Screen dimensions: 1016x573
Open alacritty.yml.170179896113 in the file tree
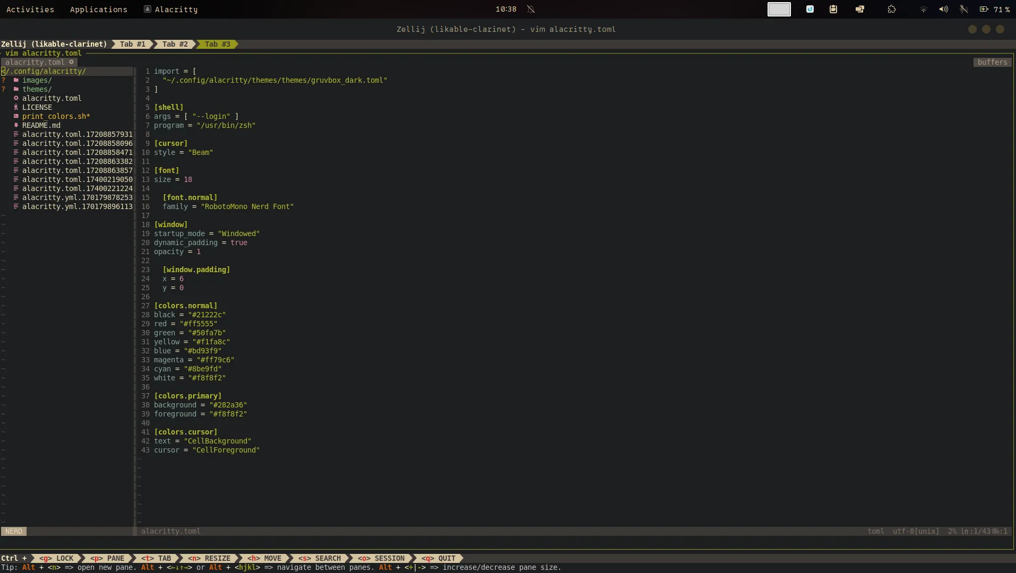pos(78,206)
